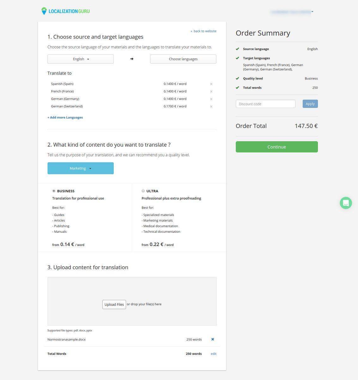Screen dimensions: 358x380
Task: Focus the Discount code field
Action: (x=266, y=104)
